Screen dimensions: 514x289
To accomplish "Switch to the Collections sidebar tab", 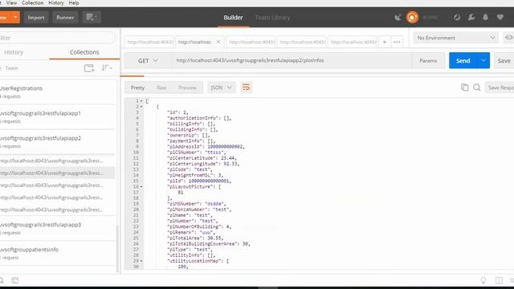I will point(84,52).
